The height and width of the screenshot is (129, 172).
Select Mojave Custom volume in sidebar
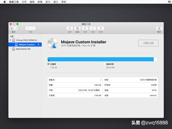[x=25, y=45]
